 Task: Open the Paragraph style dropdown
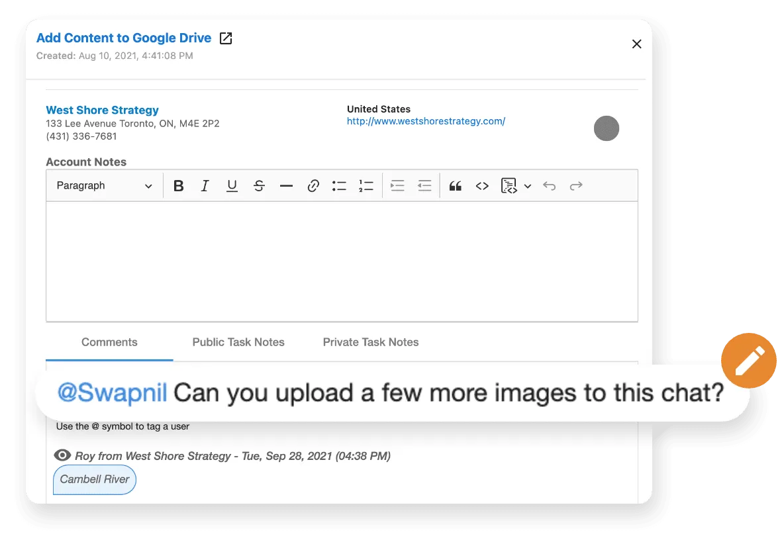click(x=104, y=186)
